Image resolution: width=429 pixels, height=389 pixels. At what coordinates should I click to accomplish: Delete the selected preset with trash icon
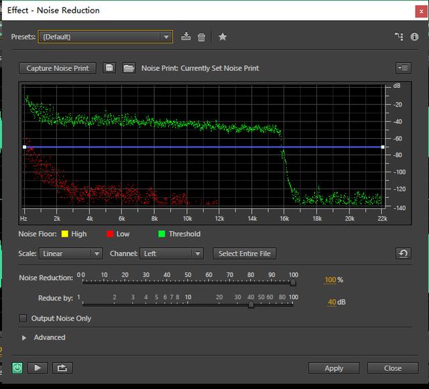coord(201,37)
